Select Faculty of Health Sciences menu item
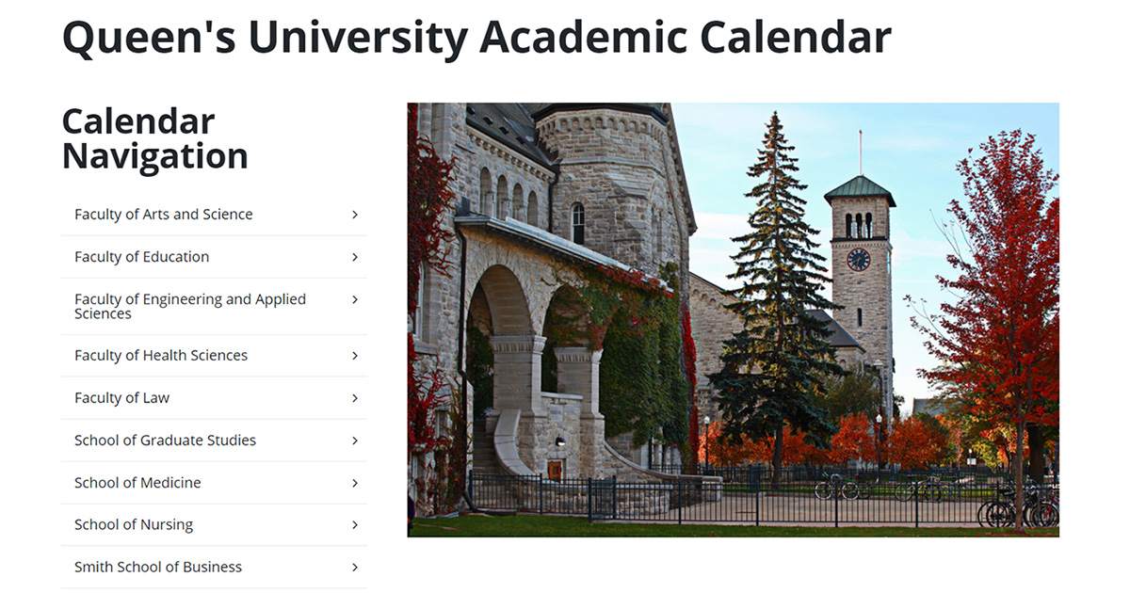 [161, 356]
